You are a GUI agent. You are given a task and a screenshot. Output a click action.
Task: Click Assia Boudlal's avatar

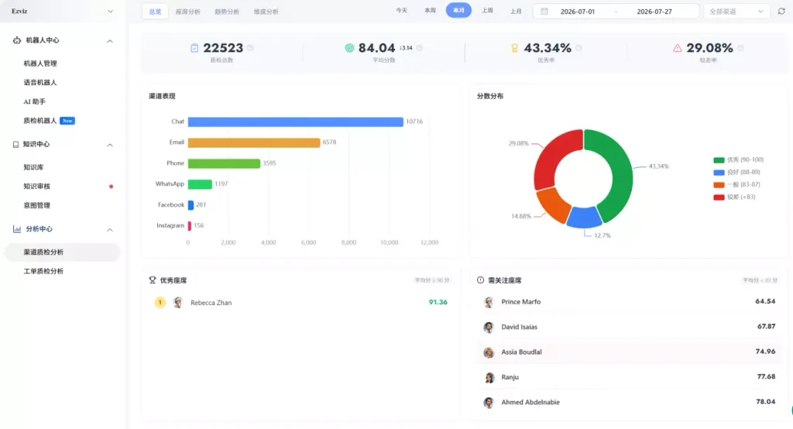coord(489,352)
